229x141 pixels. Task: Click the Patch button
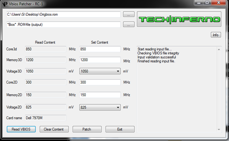87,129
